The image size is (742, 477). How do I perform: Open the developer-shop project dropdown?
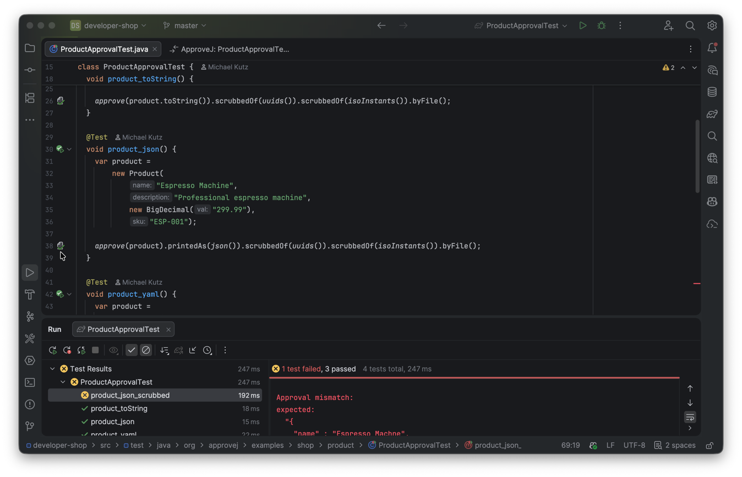[108, 25]
